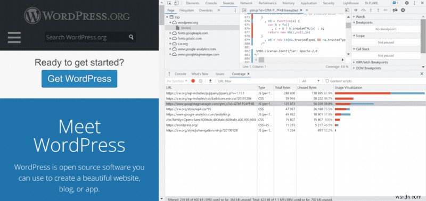
Task: Hide the debugger sidebar pane
Action: 347,10
